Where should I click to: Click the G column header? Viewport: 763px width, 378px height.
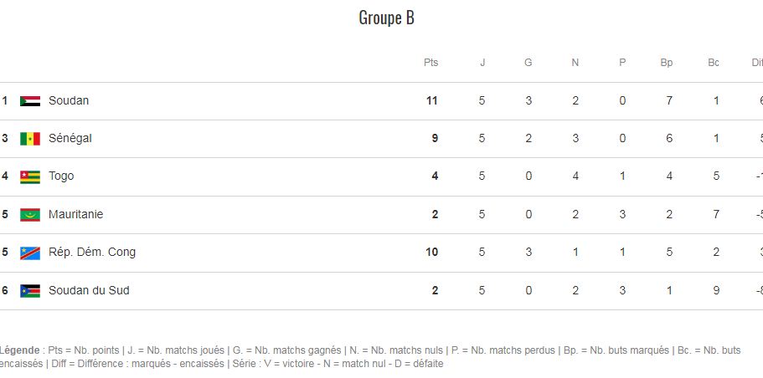pyautogui.click(x=528, y=63)
